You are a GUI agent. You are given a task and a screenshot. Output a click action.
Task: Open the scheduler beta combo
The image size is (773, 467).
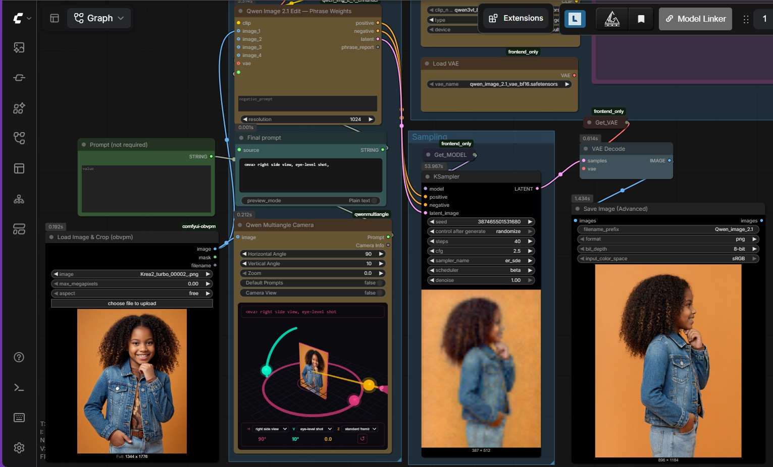[x=481, y=270]
